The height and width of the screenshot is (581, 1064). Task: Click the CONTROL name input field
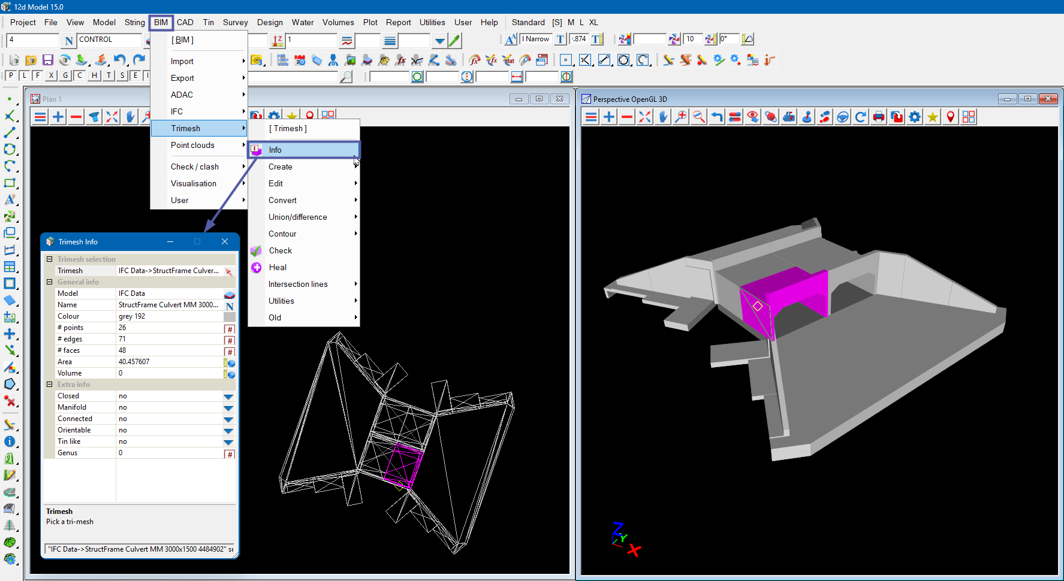[109, 40]
